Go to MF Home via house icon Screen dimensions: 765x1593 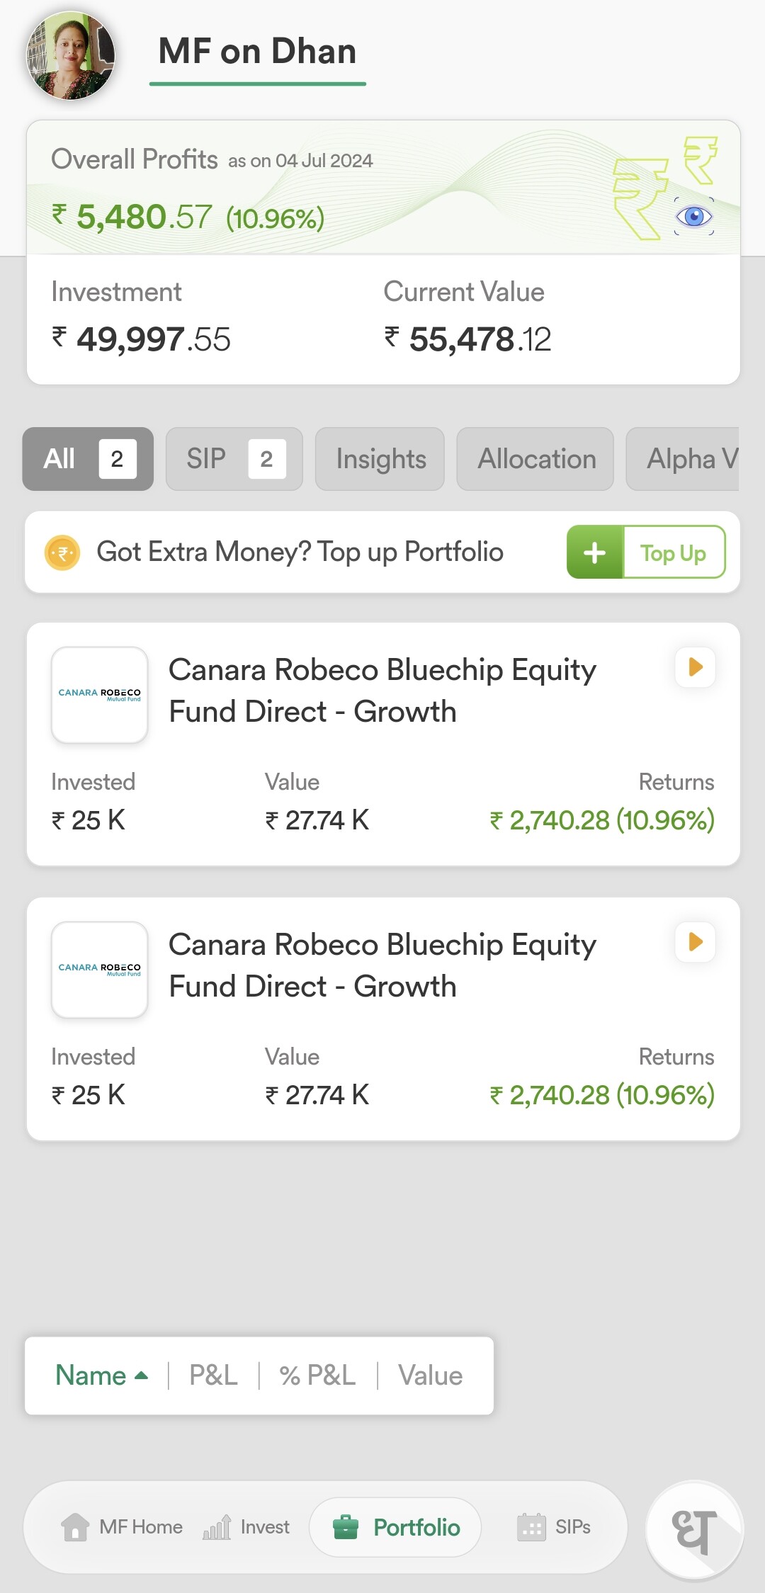tap(75, 1527)
